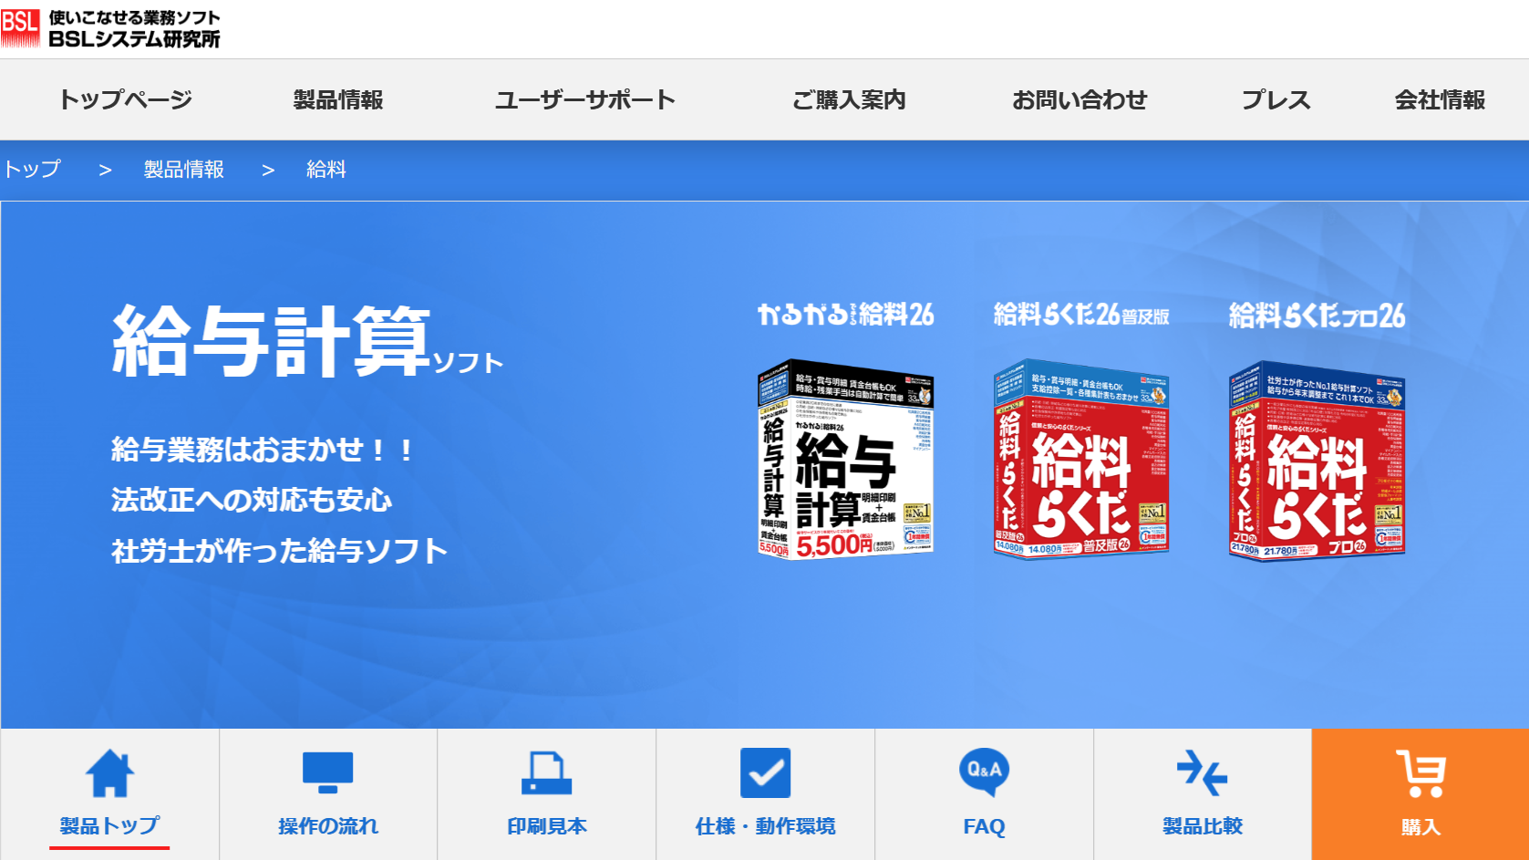Go to ユーザーサポート in the navigation bar
This screenshot has height=860, width=1529.
pyautogui.click(x=585, y=99)
